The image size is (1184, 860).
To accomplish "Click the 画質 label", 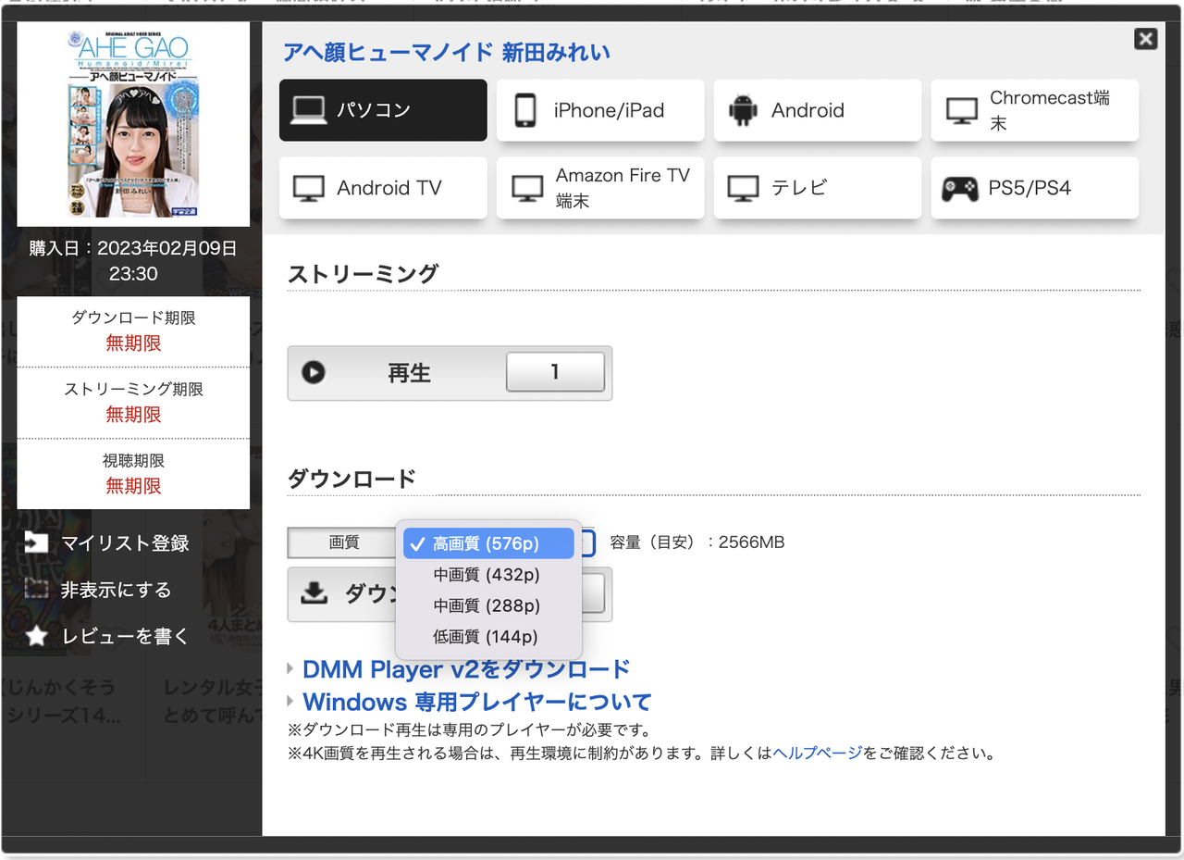I will pyautogui.click(x=344, y=543).
